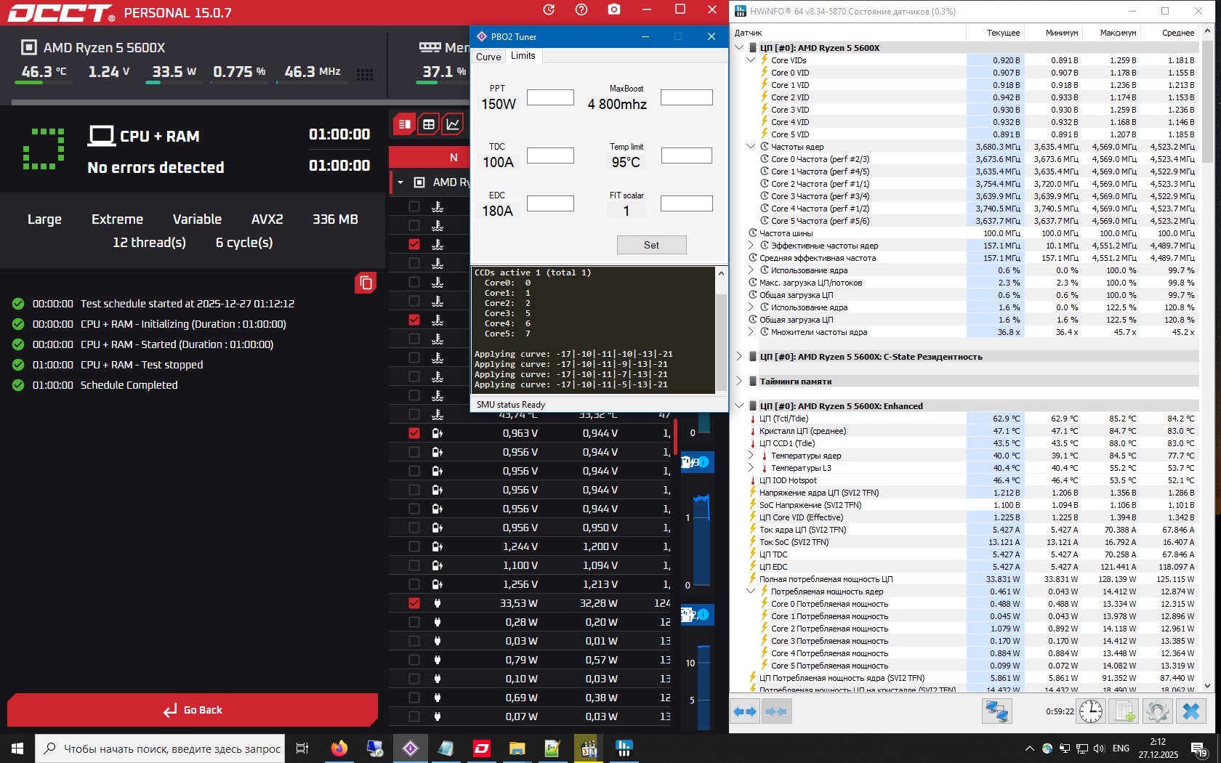This screenshot has width=1221, height=763.
Task: Select the Limits tab in PBO2 Tuner
Action: 523,56
